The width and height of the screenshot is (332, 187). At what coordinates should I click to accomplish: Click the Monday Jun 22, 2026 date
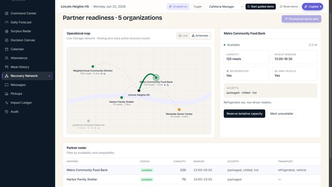(x=110, y=7)
